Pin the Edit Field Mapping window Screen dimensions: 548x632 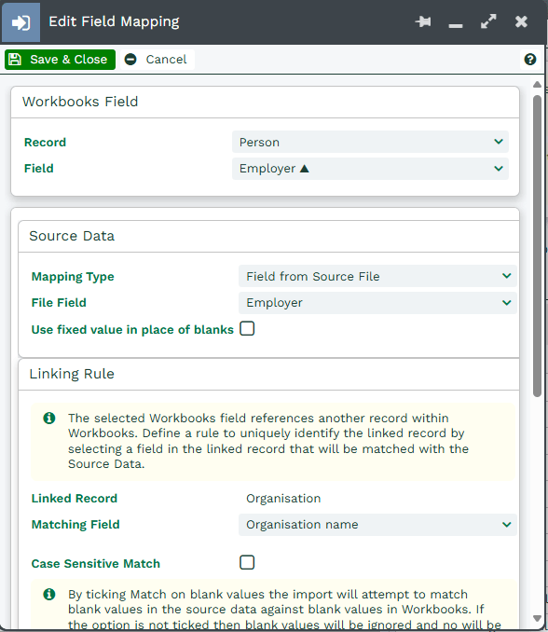(x=423, y=21)
